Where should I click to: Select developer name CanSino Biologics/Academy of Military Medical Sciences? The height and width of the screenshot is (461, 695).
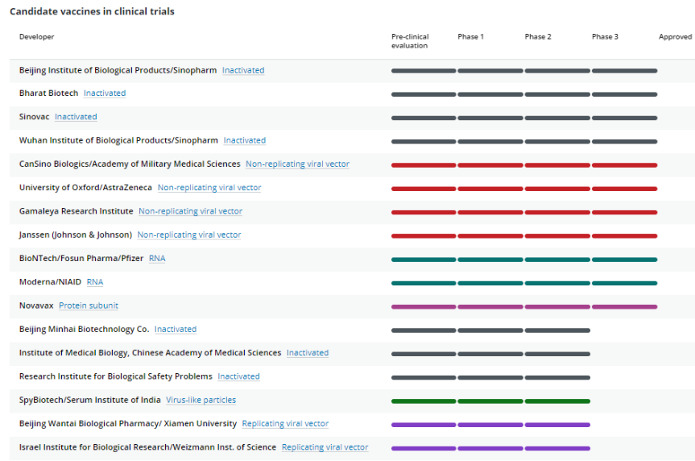130,164
